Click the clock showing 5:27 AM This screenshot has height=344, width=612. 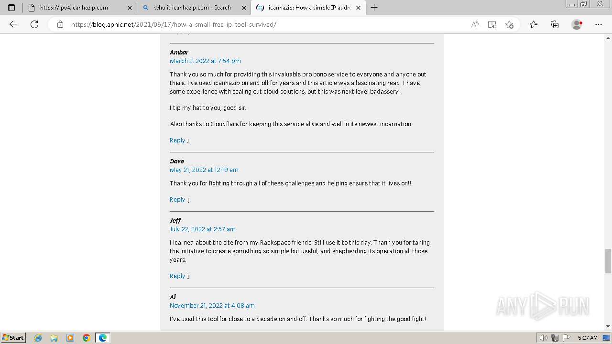tap(588, 338)
